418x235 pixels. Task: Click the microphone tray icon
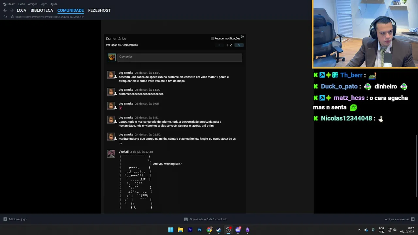pos(373,230)
